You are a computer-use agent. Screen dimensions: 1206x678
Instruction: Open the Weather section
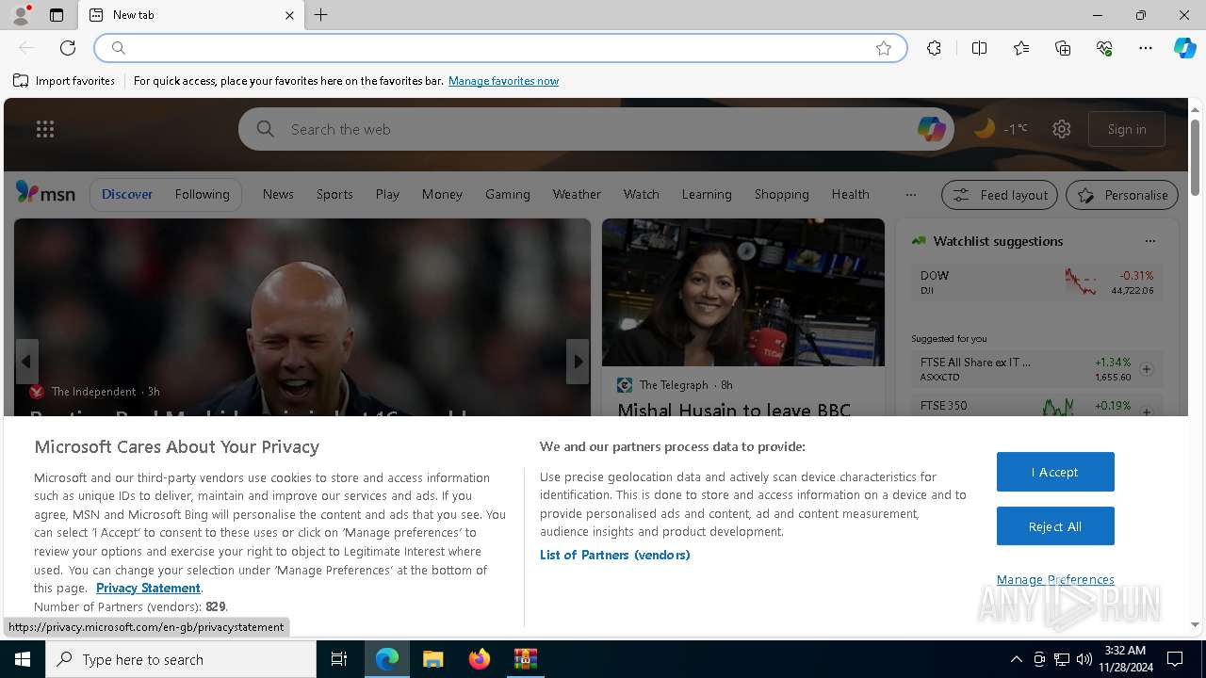tap(577, 194)
